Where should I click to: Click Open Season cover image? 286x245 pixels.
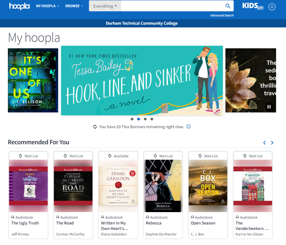pyautogui.click(x=208, y=186)
